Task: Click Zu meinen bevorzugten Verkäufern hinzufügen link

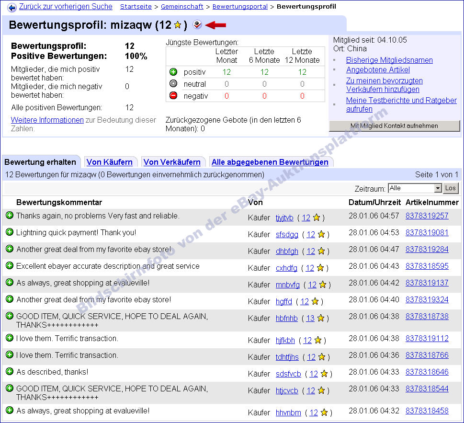Action: (x=385, y=85)
